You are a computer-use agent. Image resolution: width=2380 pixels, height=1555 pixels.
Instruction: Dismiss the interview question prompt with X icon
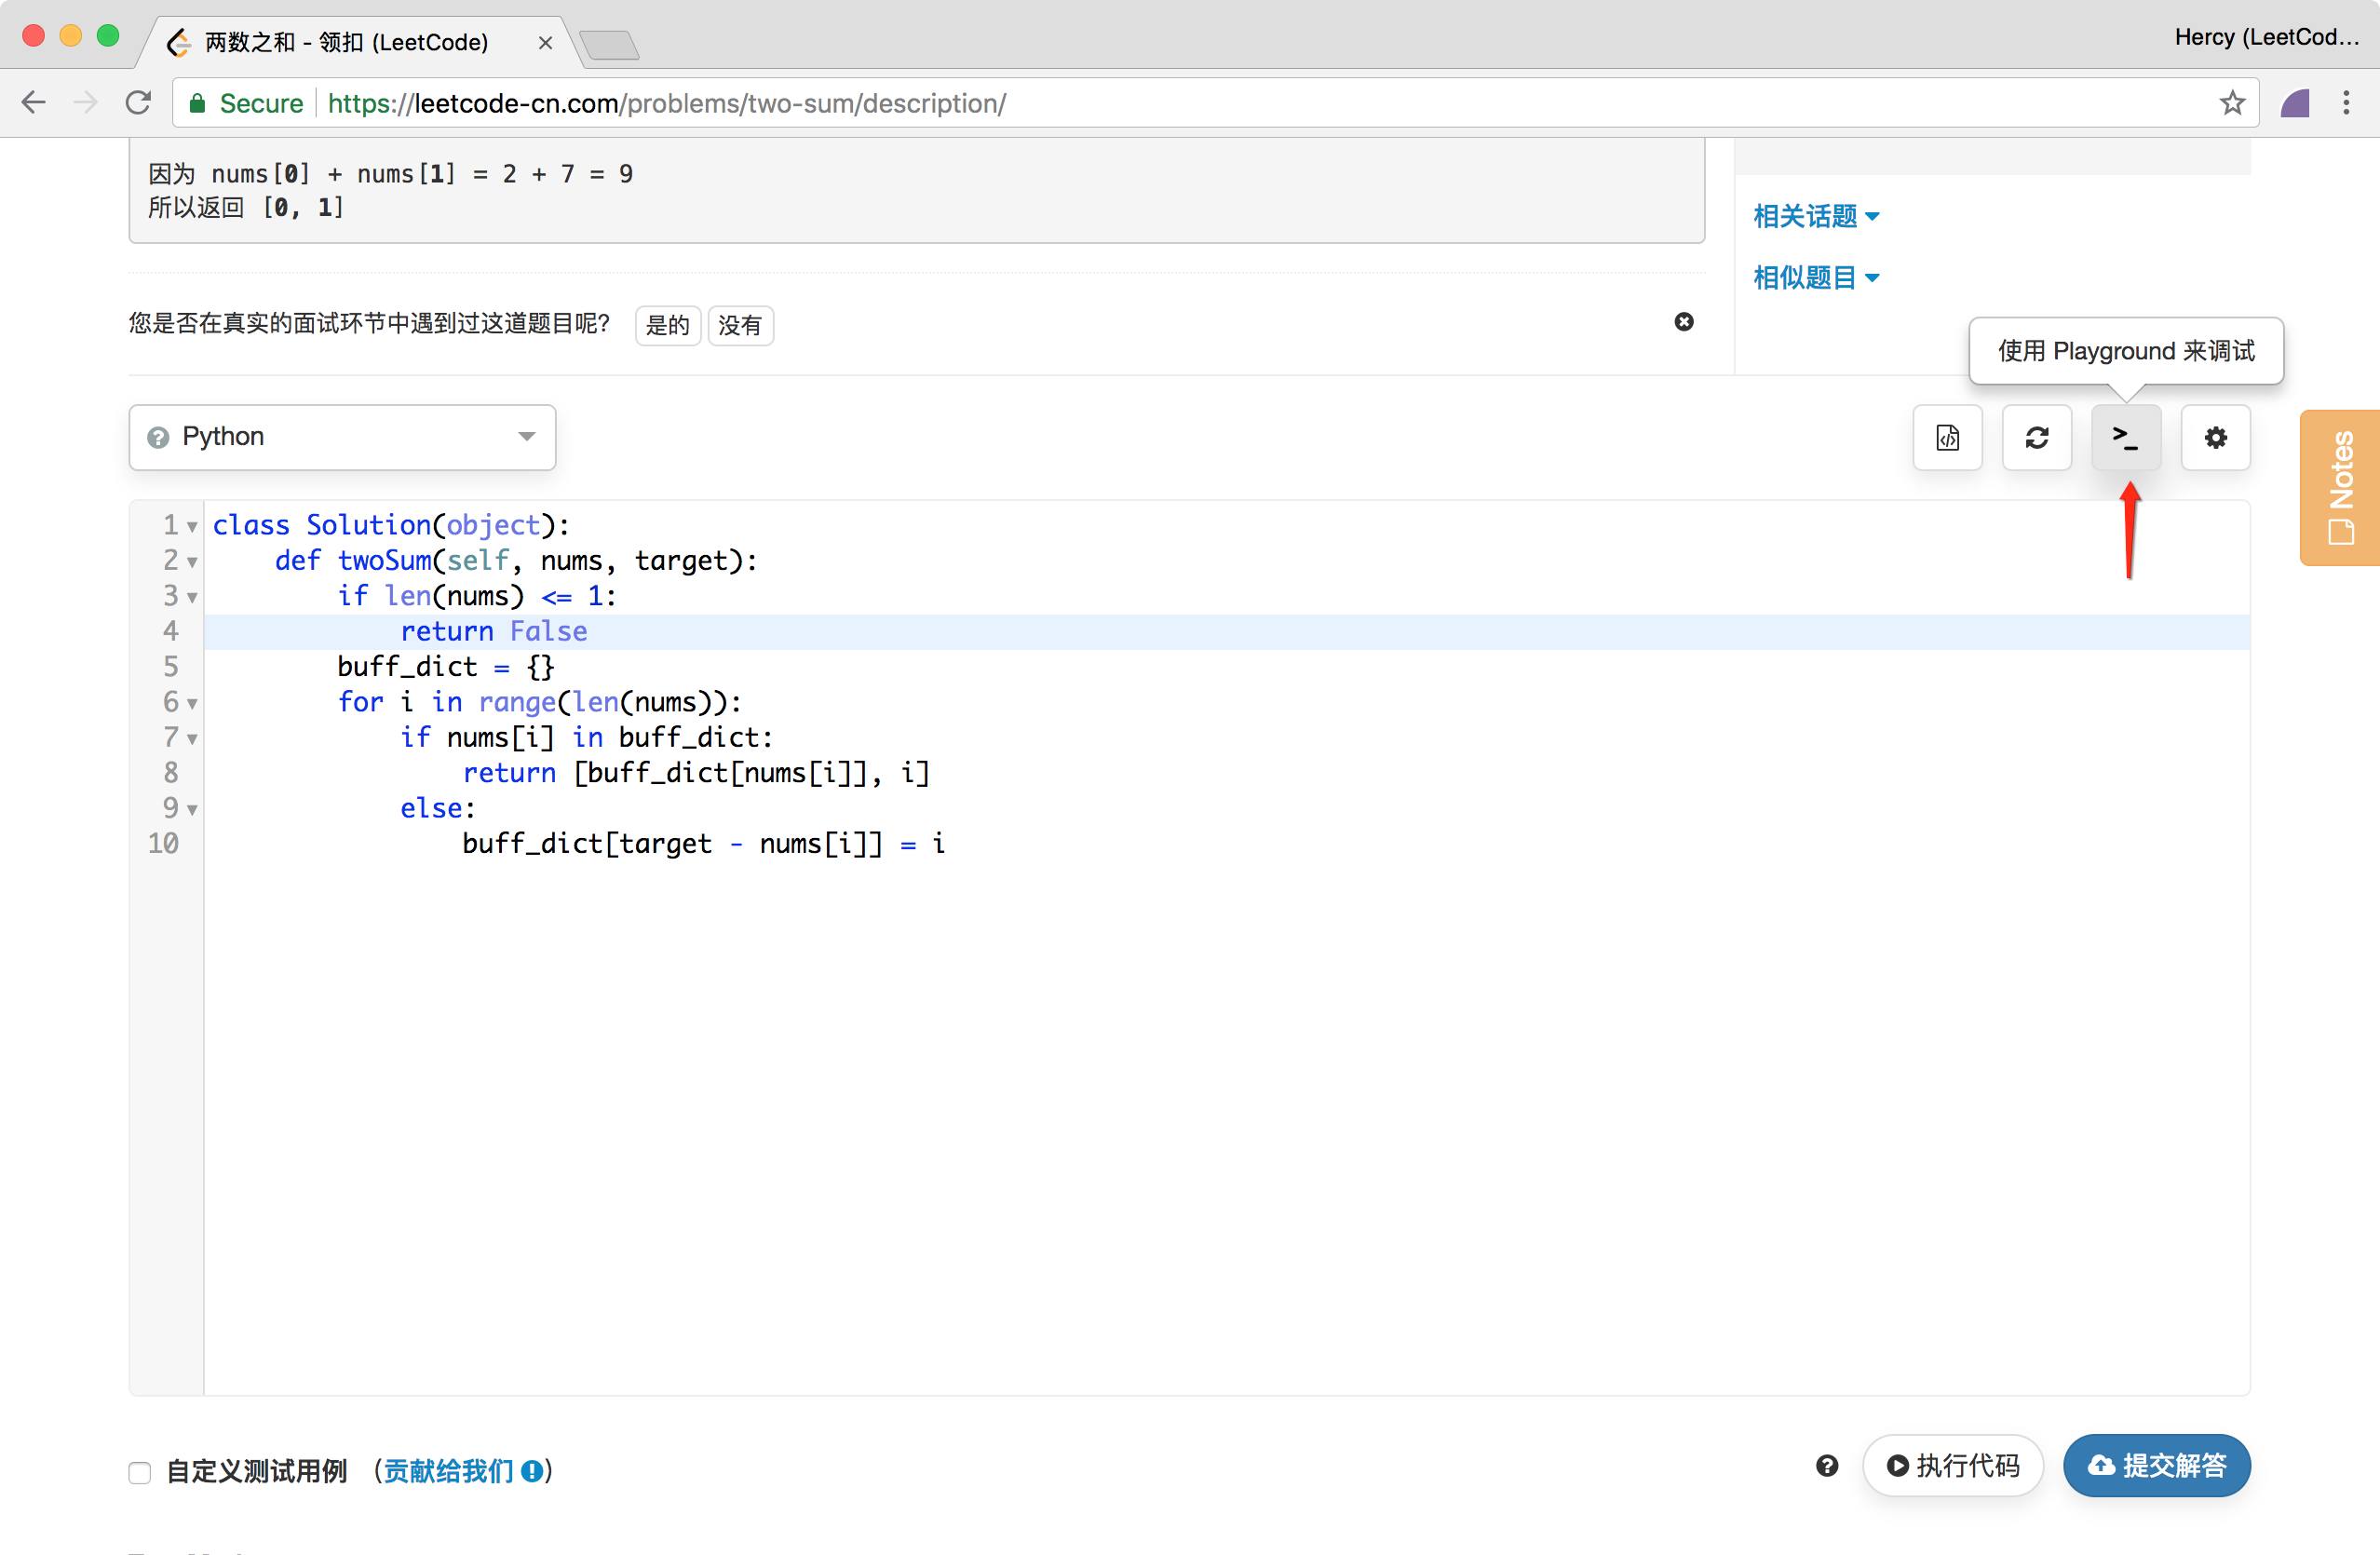1684,322
